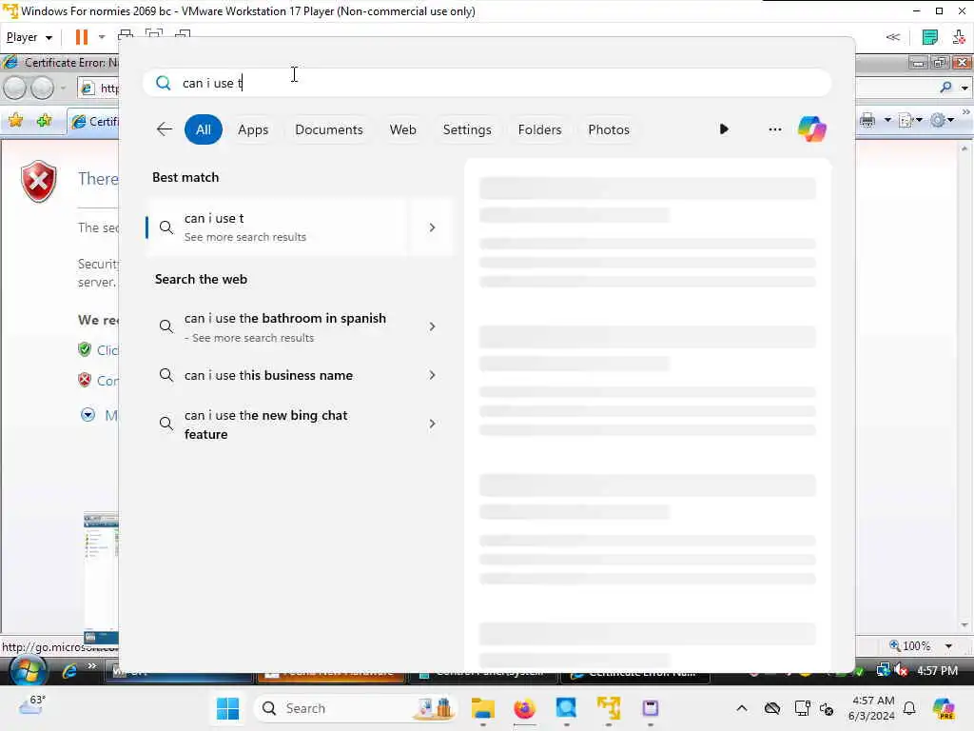Click the magnifier icon in search box
Viewport: 974px width, 731px height.
[164, 83]
